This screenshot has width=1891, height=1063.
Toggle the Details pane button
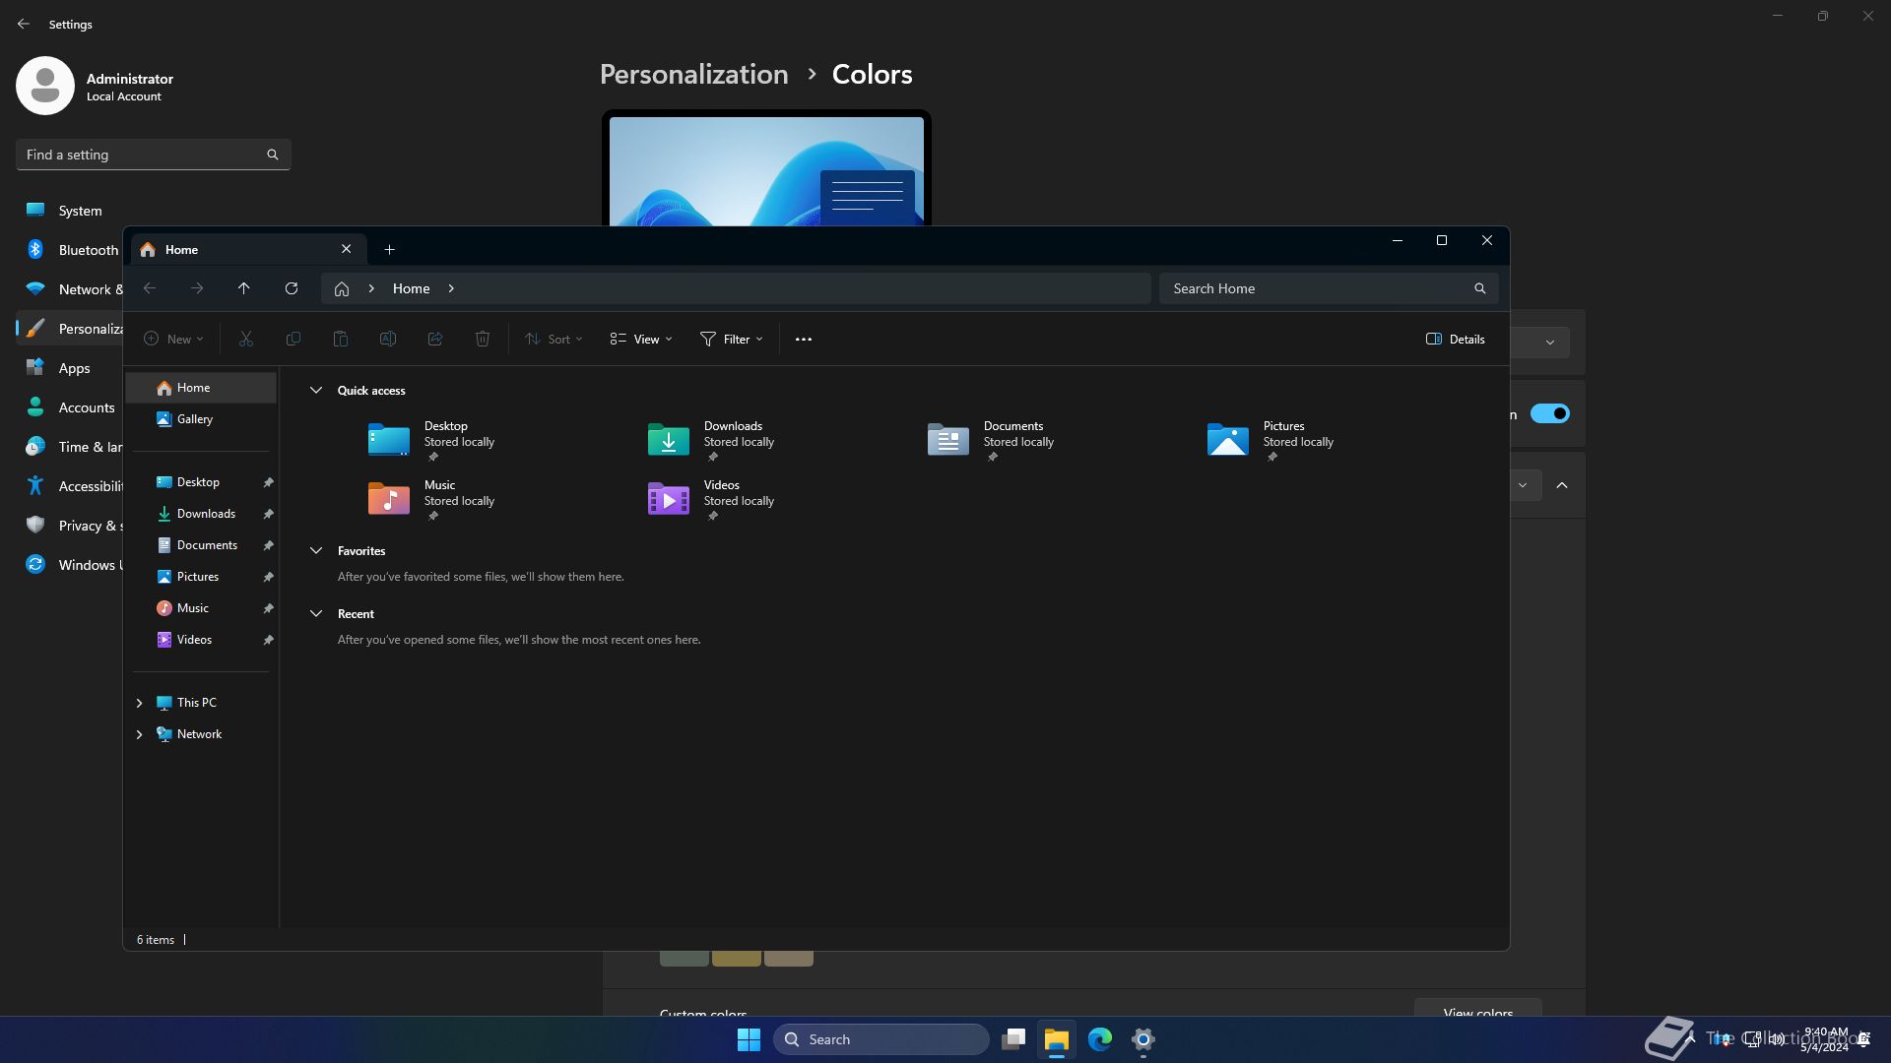tap(1455, 340)
